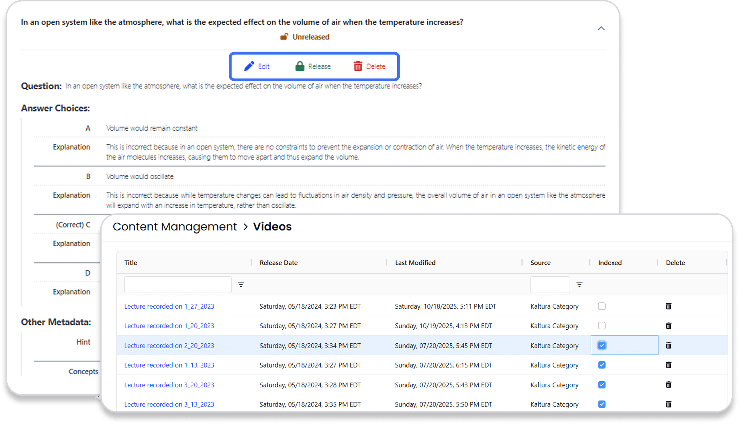Enable Indexed checkbox for Lecture 1_27_2023
This screenshot has height=424, width=739.
[x=602, y=306]
